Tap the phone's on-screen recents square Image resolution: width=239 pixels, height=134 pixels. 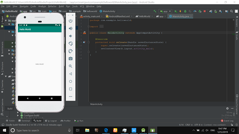[52, 98]
